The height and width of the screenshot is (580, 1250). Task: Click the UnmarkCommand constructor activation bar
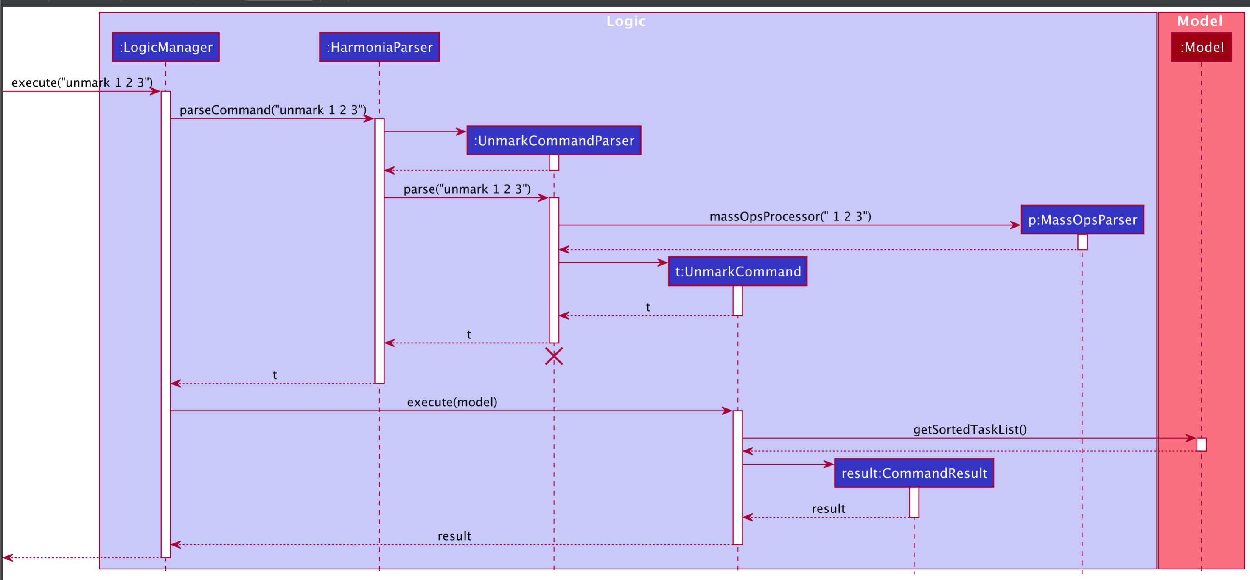click(x=737, y=301)
